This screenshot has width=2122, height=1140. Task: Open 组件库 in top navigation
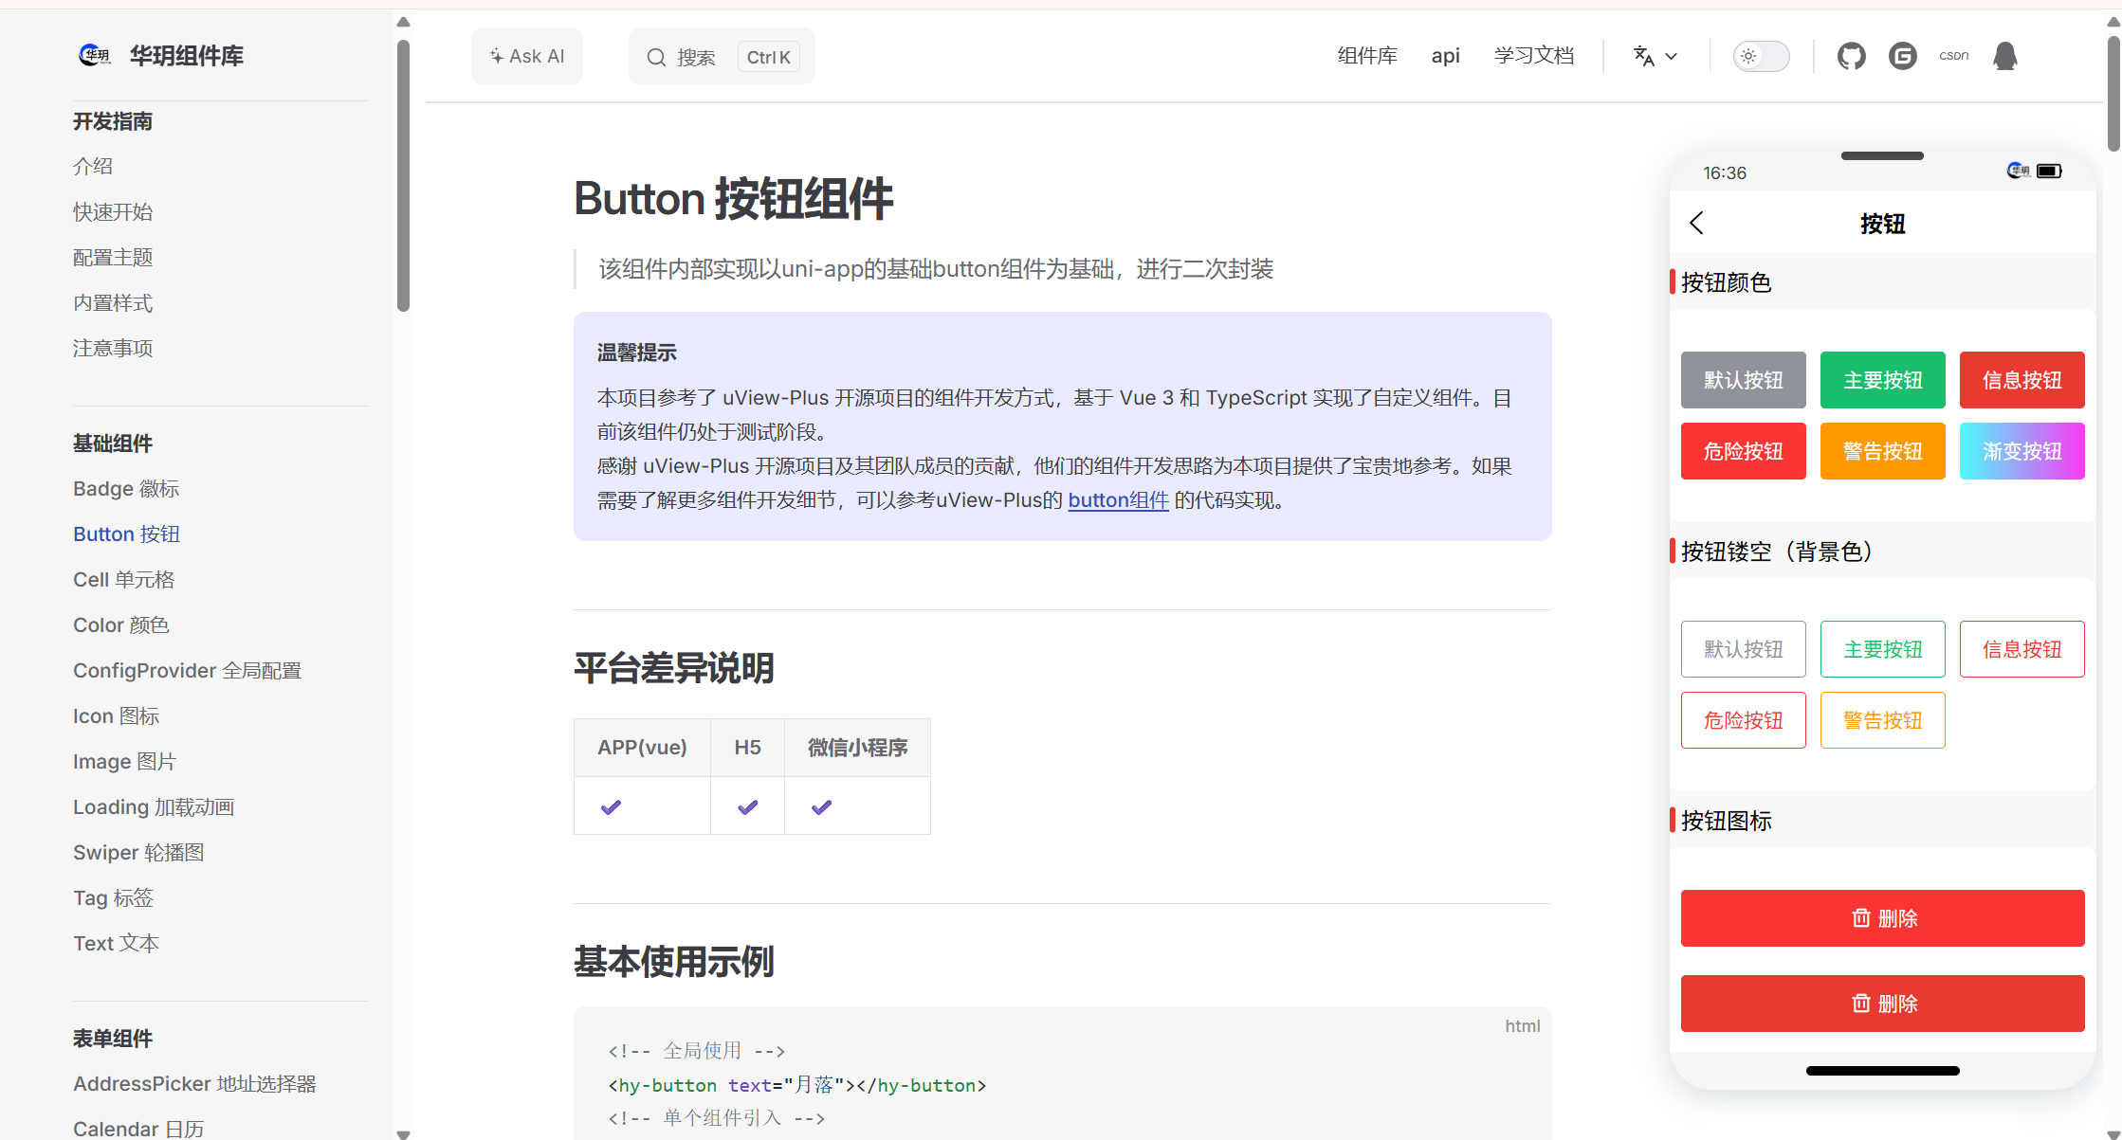pos(1367,56)
